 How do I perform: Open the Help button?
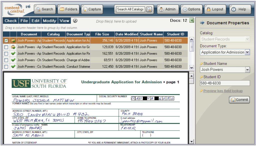click(240, 9)
